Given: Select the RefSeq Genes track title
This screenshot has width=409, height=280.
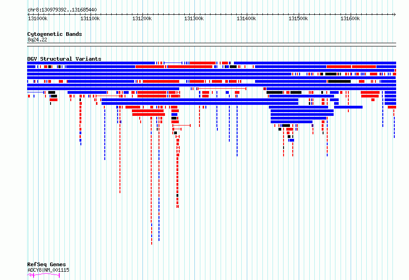Looking at the screenshot, I should coord(46,264).
